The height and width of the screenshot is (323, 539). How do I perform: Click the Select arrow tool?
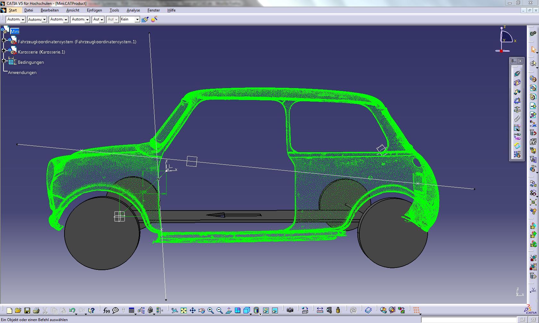(x=533, y=49)
